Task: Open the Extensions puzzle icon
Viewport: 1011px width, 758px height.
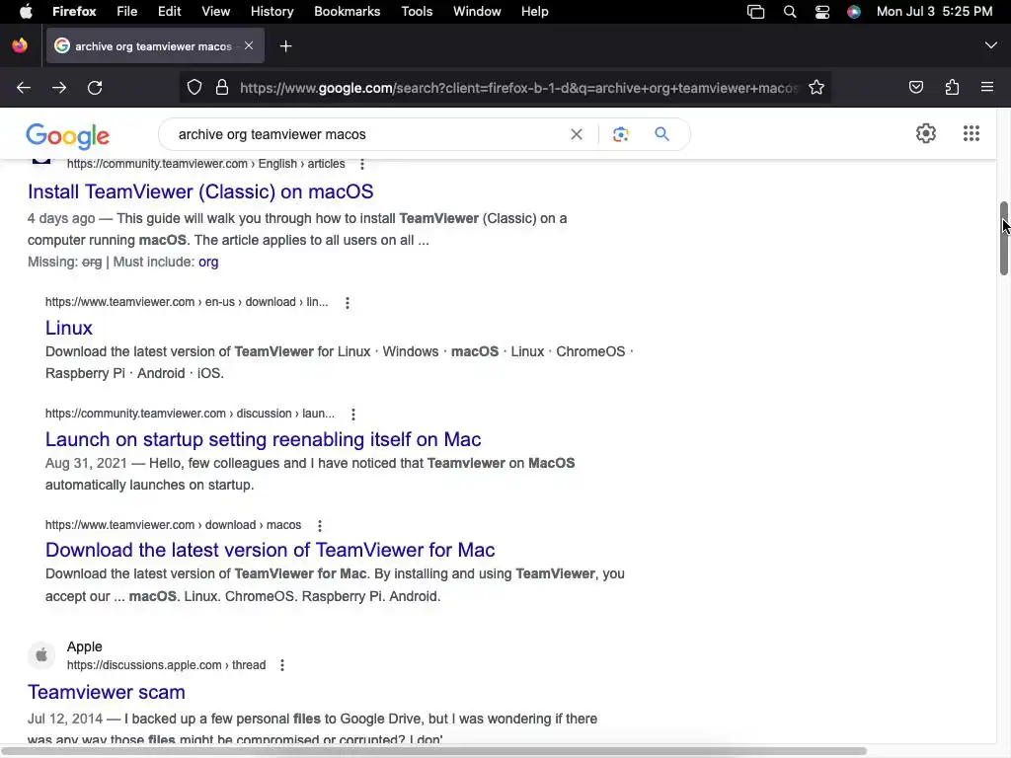Action: pyautogui.click(x=952, y=88)
